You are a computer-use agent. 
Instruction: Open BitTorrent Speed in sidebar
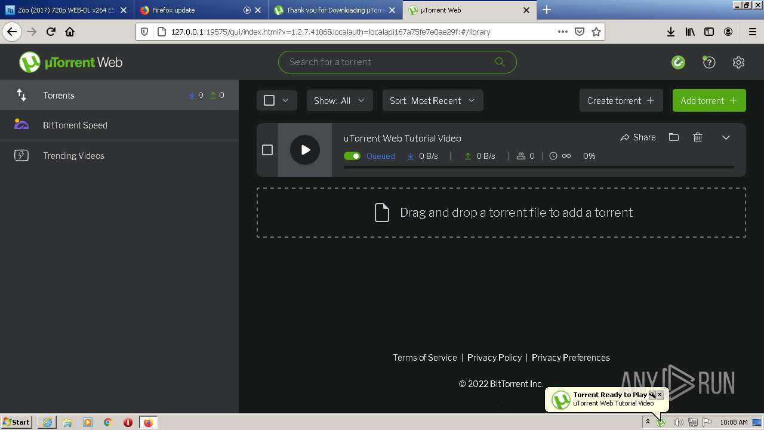click(x=119, y=125)
